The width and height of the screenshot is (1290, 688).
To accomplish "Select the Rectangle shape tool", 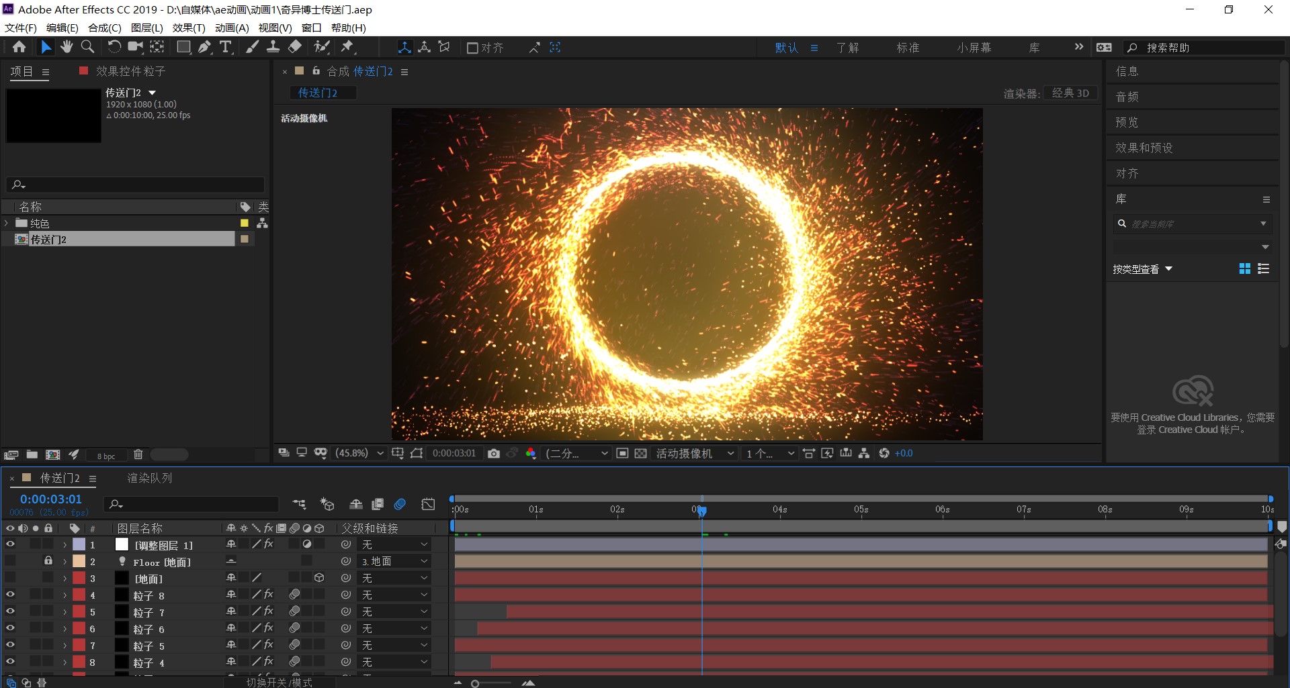I will pyautogui.click(x=183, y=47).
